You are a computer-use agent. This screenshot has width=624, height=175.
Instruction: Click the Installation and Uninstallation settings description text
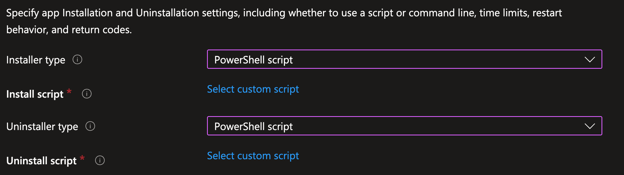point(284,21)
